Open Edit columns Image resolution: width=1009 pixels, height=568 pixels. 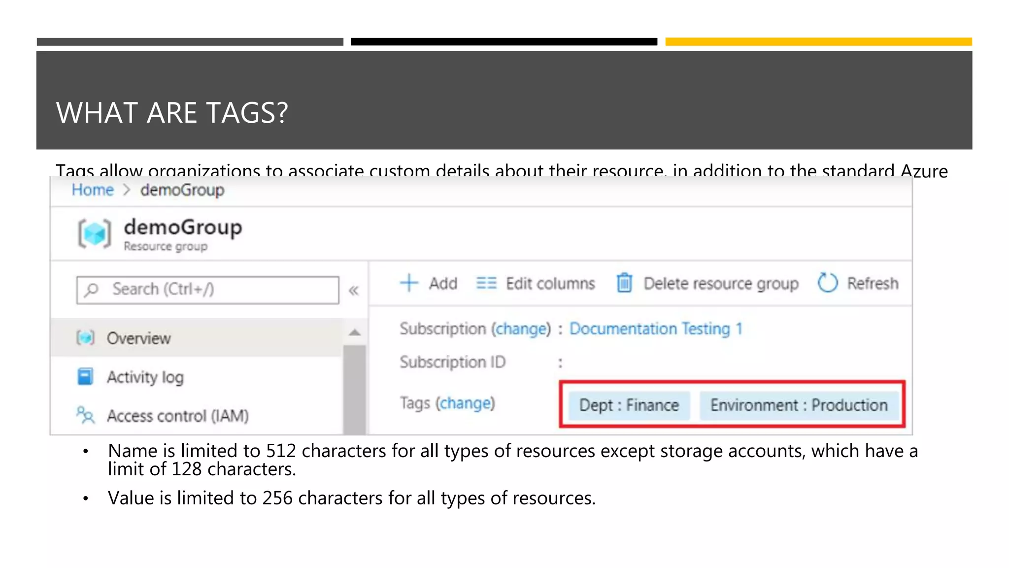pyautogui.click(x=550, y=284)
